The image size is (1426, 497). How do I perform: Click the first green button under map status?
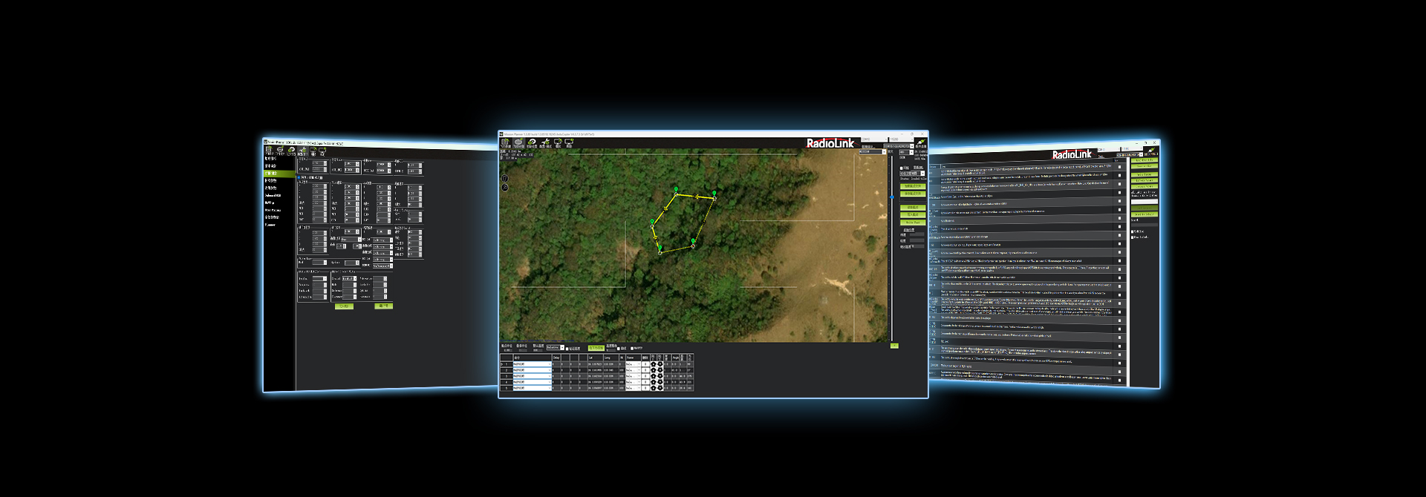(x=912, y=186)
